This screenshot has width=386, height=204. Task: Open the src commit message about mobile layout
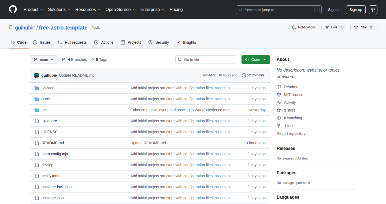(182, 110)
